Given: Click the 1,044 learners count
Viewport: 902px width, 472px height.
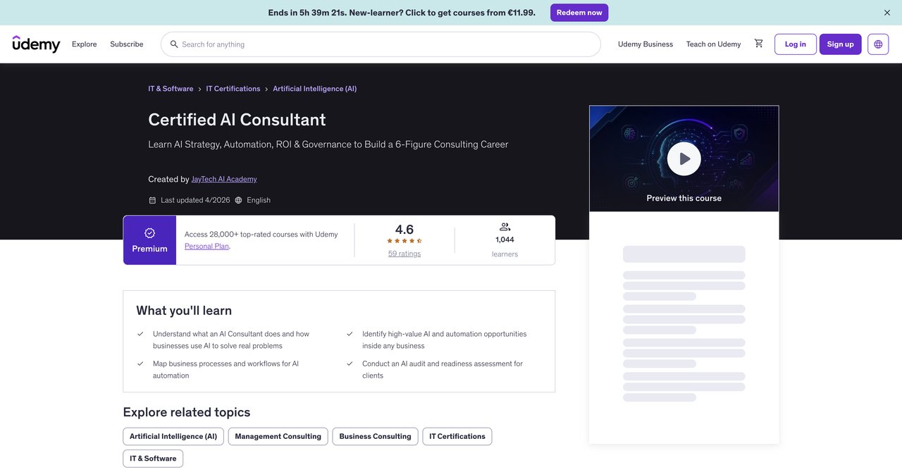Looking at the screenshot, I should click(x=505, y=240).
